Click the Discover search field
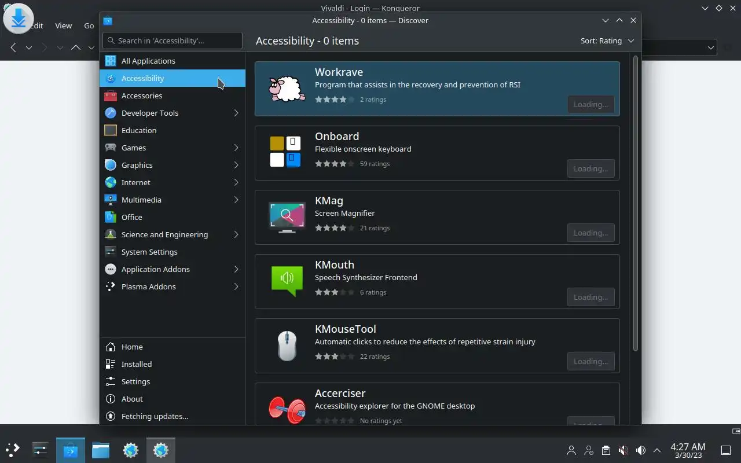Screen dimensions: 741x463 point(173,41)
